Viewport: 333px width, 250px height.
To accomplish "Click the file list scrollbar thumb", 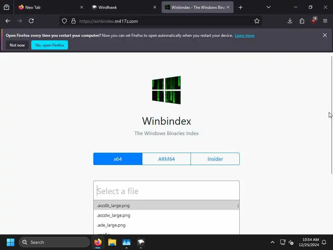I will tap(238, 206).
